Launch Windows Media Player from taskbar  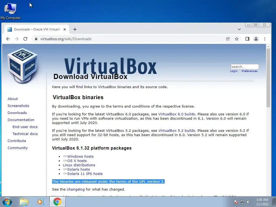click(40, 202)
